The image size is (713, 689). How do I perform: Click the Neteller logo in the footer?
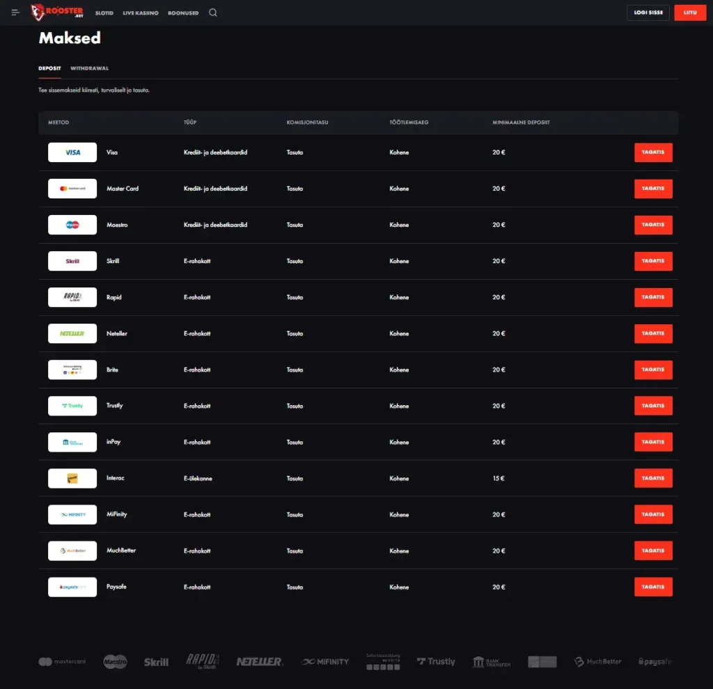click(x=260, y=662)
